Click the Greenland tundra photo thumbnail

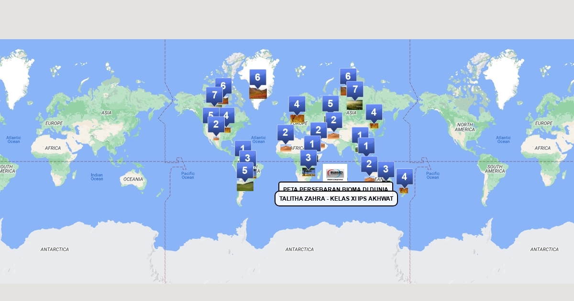tap(258, 93)
